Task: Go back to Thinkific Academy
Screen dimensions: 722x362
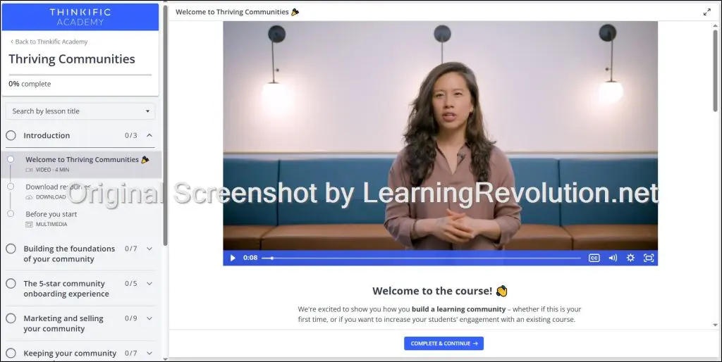Action: coord(49,42)
